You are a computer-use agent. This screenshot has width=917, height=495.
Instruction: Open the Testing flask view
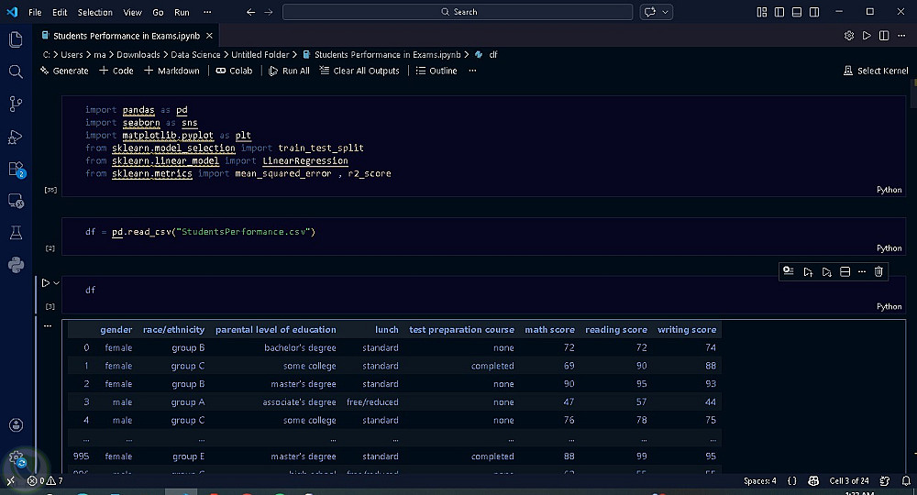tap(16, 233)
